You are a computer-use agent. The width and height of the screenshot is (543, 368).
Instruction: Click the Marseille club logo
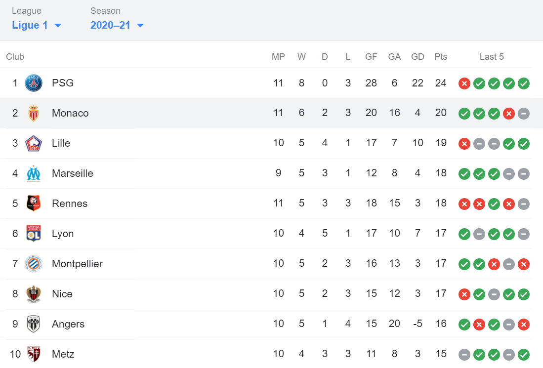click(x=34, y=173)
